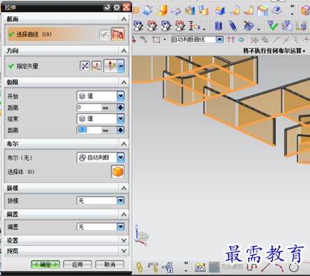This screenshot has height=276, width=310.
Task: Expand the 设置 section
Action: 124,240
